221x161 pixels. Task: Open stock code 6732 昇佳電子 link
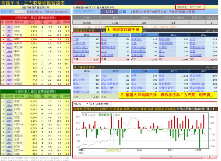tap(9, 143)
